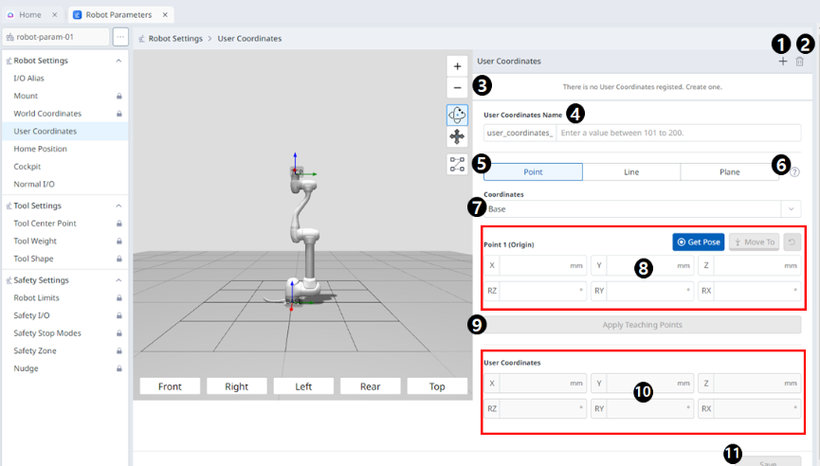Choose the Point teaching mode
820x466 pixels.
coord(533,172)
